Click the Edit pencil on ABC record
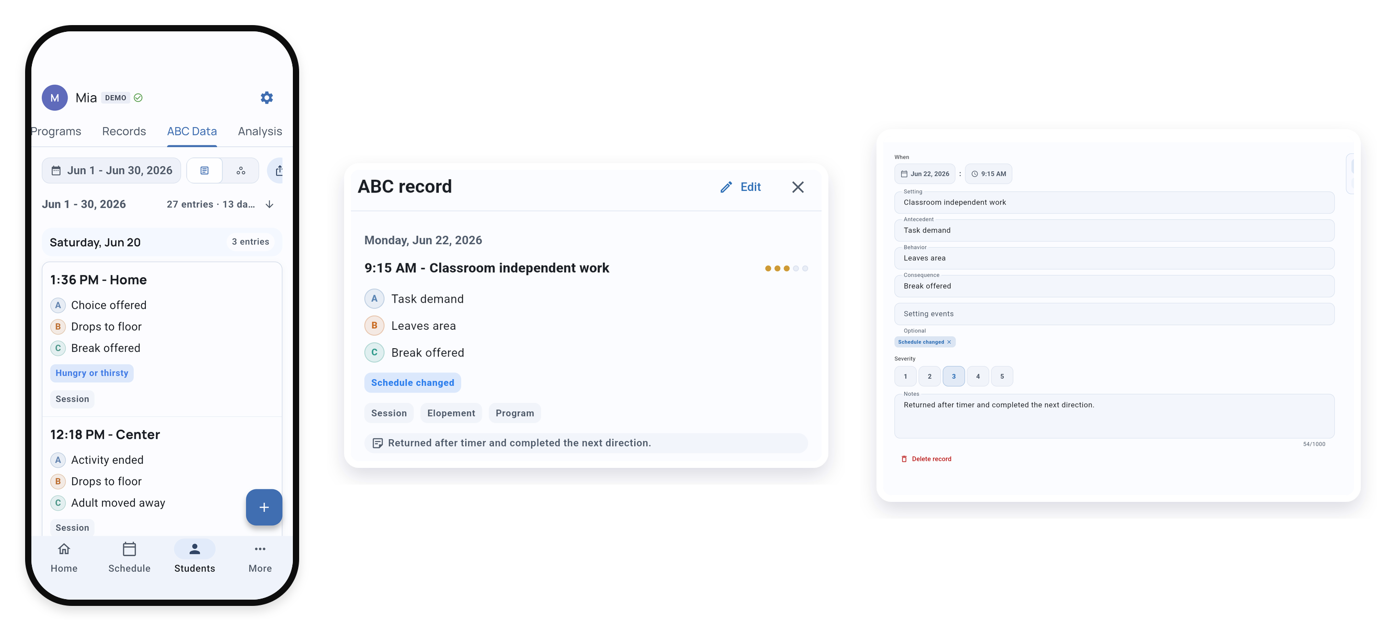1389x631 pixels. (740, 187)
